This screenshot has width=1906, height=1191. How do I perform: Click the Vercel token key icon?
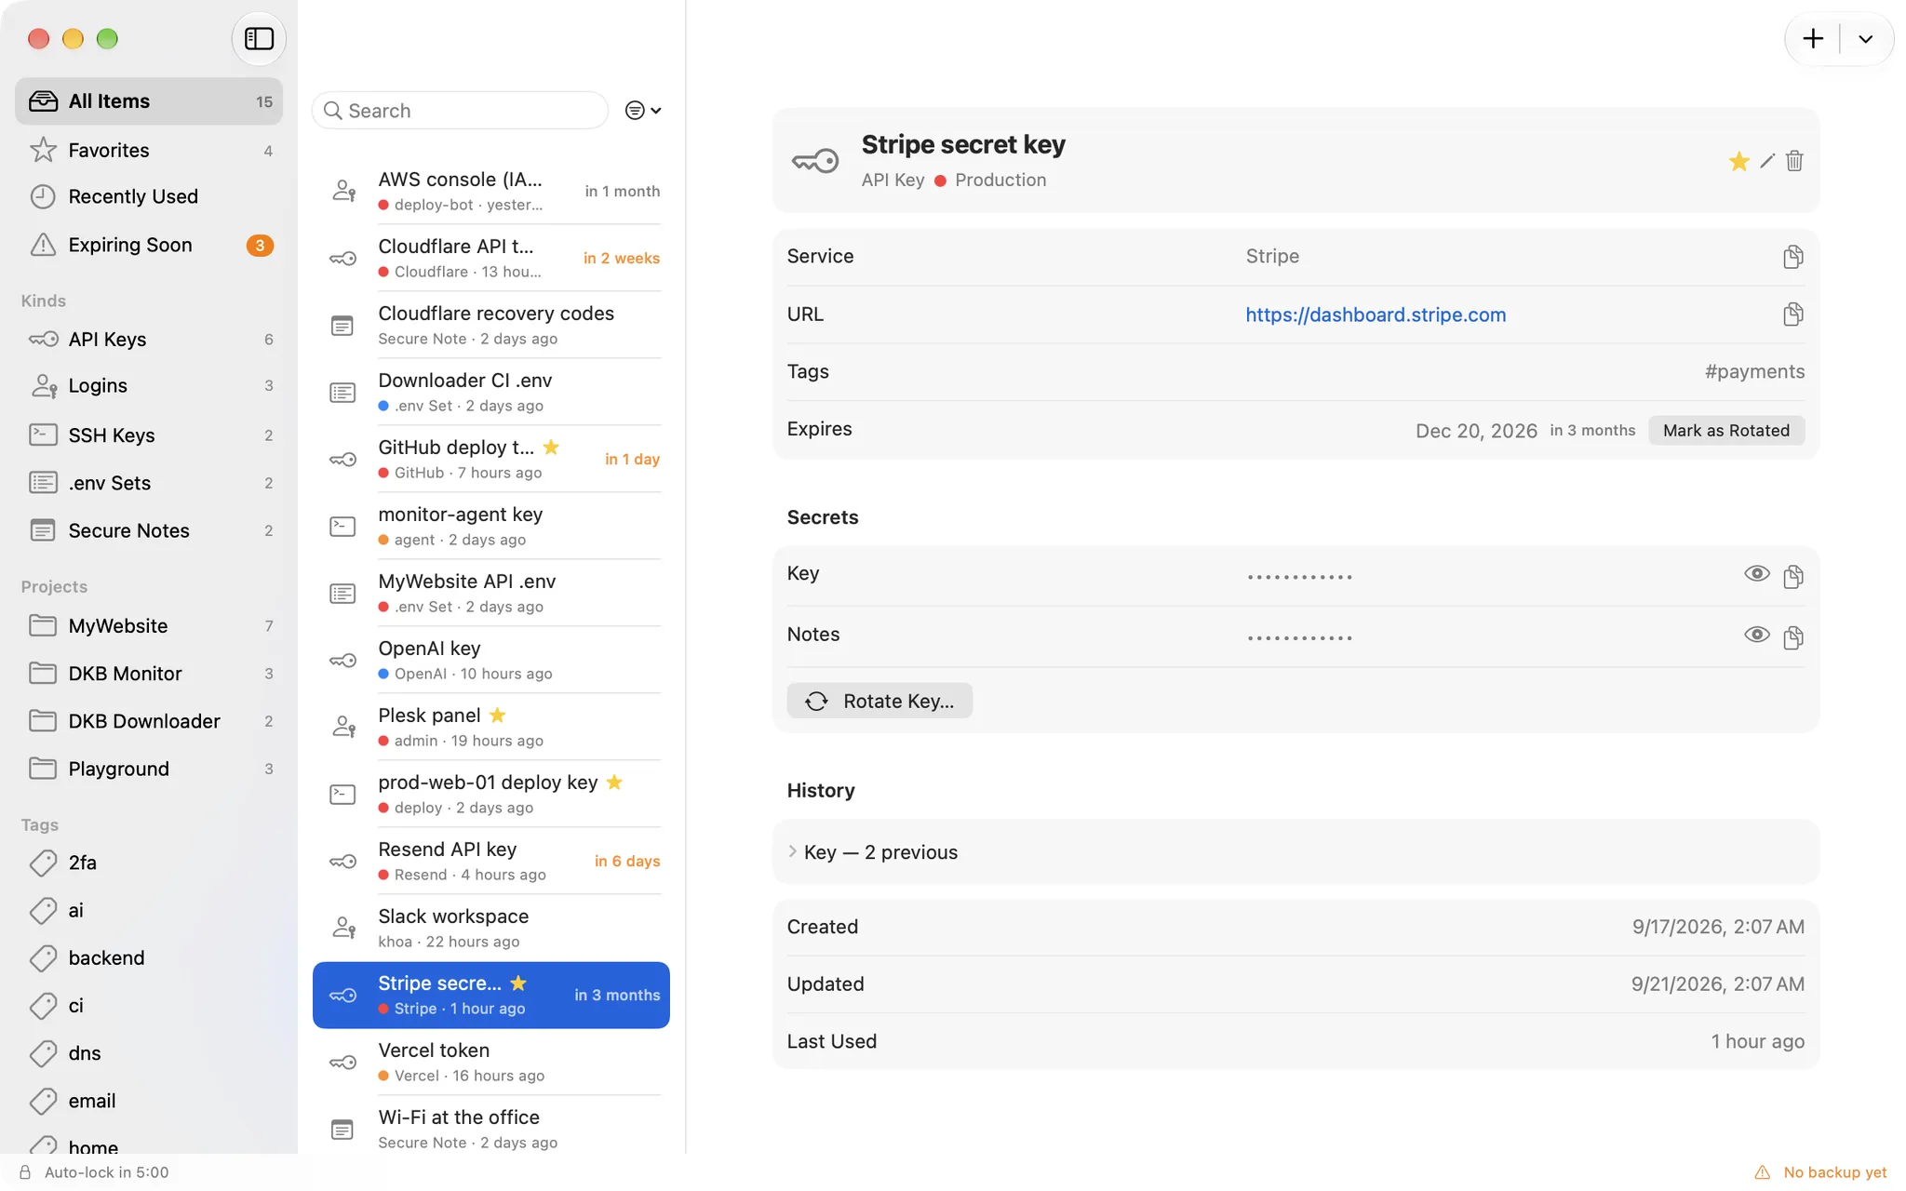pyautogui.click(x=342, y=1063)
